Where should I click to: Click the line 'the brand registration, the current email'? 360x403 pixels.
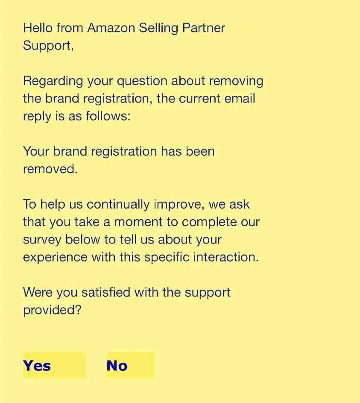point(139,99)
